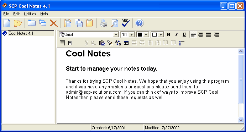
Task: Run the ABC spell check
Action: point(126,23)
